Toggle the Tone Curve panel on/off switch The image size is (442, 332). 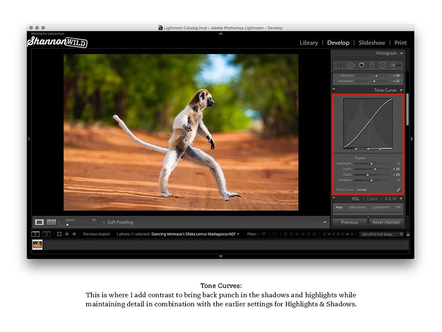[x=334, y=90]
